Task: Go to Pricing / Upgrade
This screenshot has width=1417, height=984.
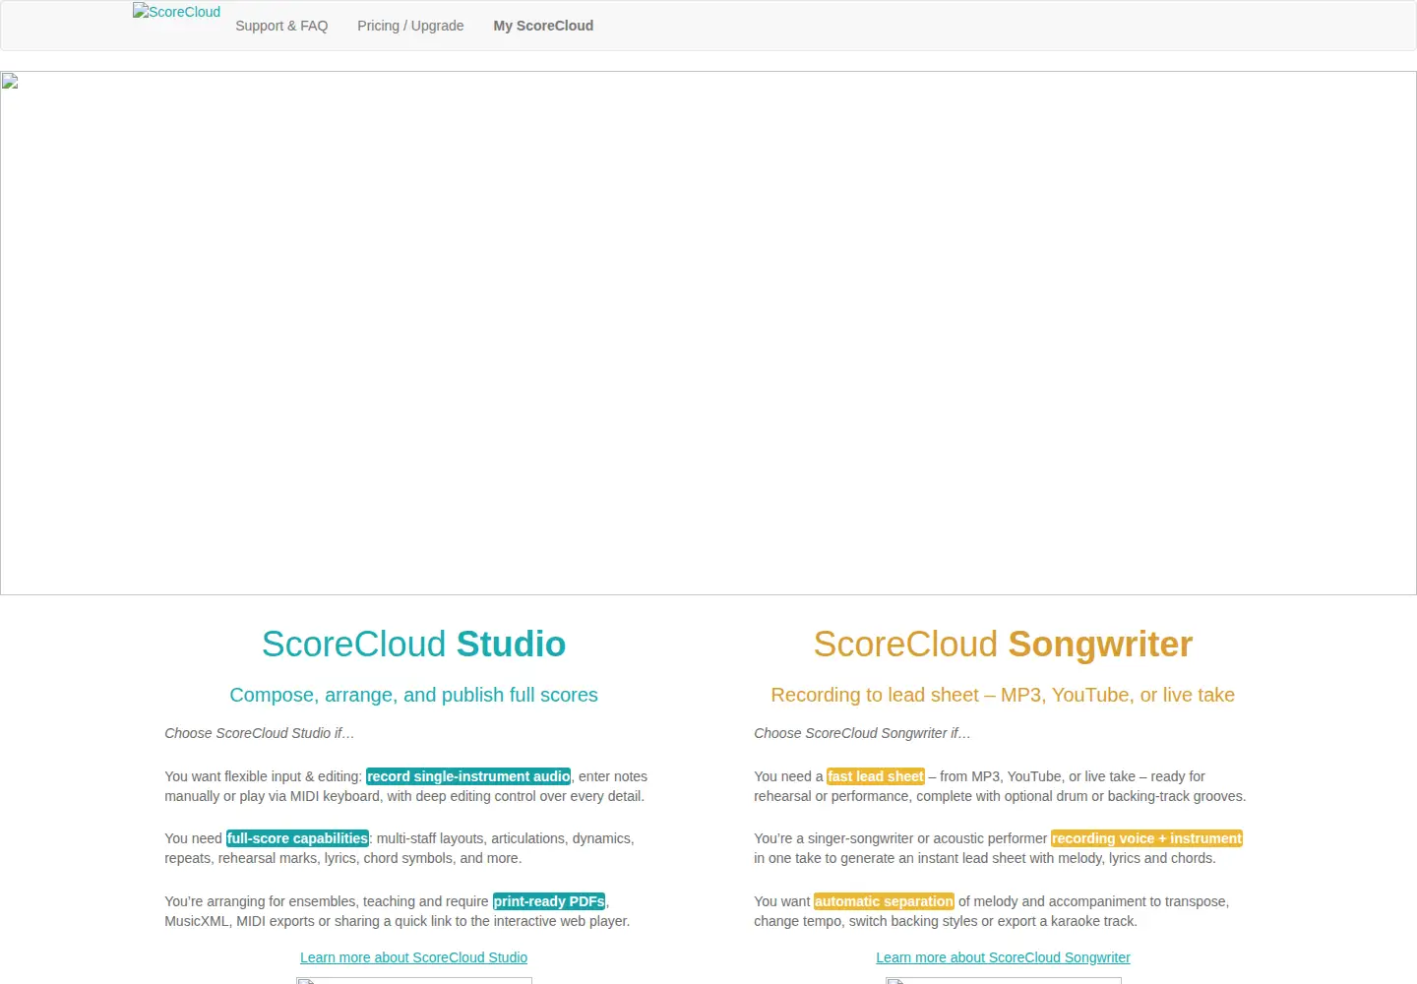Action: pos(410,26)
